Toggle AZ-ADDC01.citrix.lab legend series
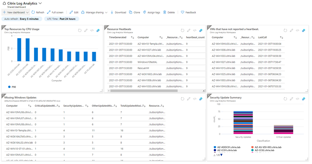Viewport: 312px width, 164px height. click(227, 147)
